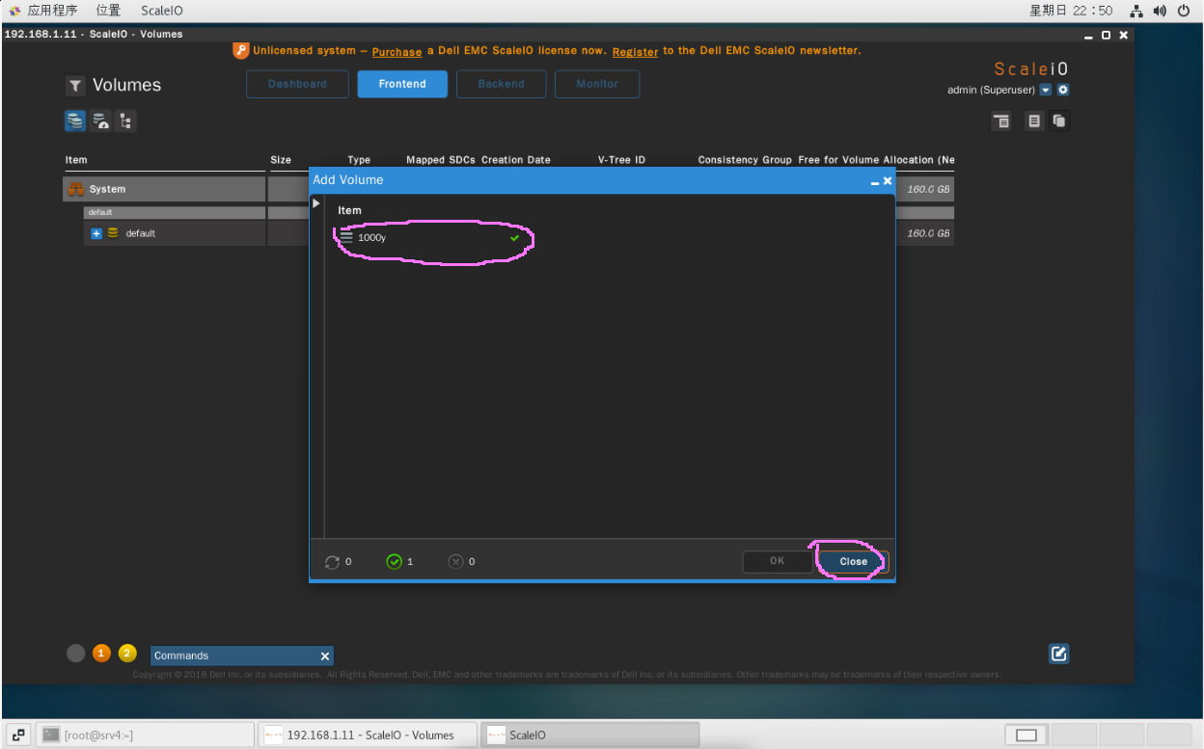Screen dimensions: 1204x749
Task: Click the in-progress count icon in Add Volume
Action: point(333,561)
